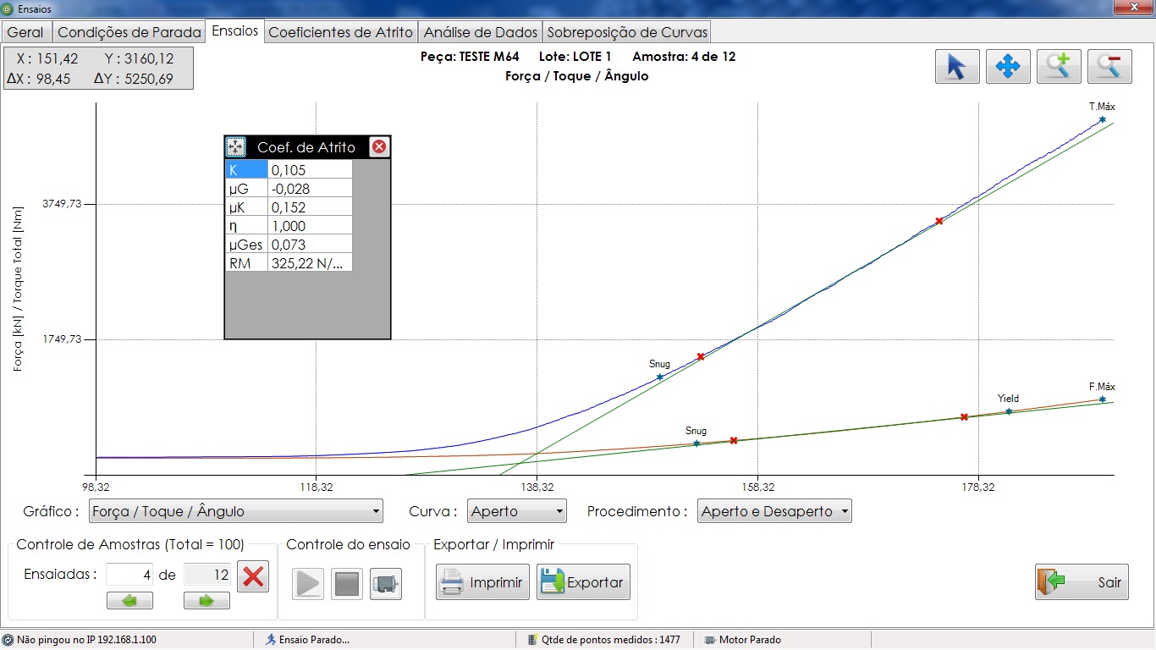
Task: Select the μGes value 0,073
Action: [310, 245]
